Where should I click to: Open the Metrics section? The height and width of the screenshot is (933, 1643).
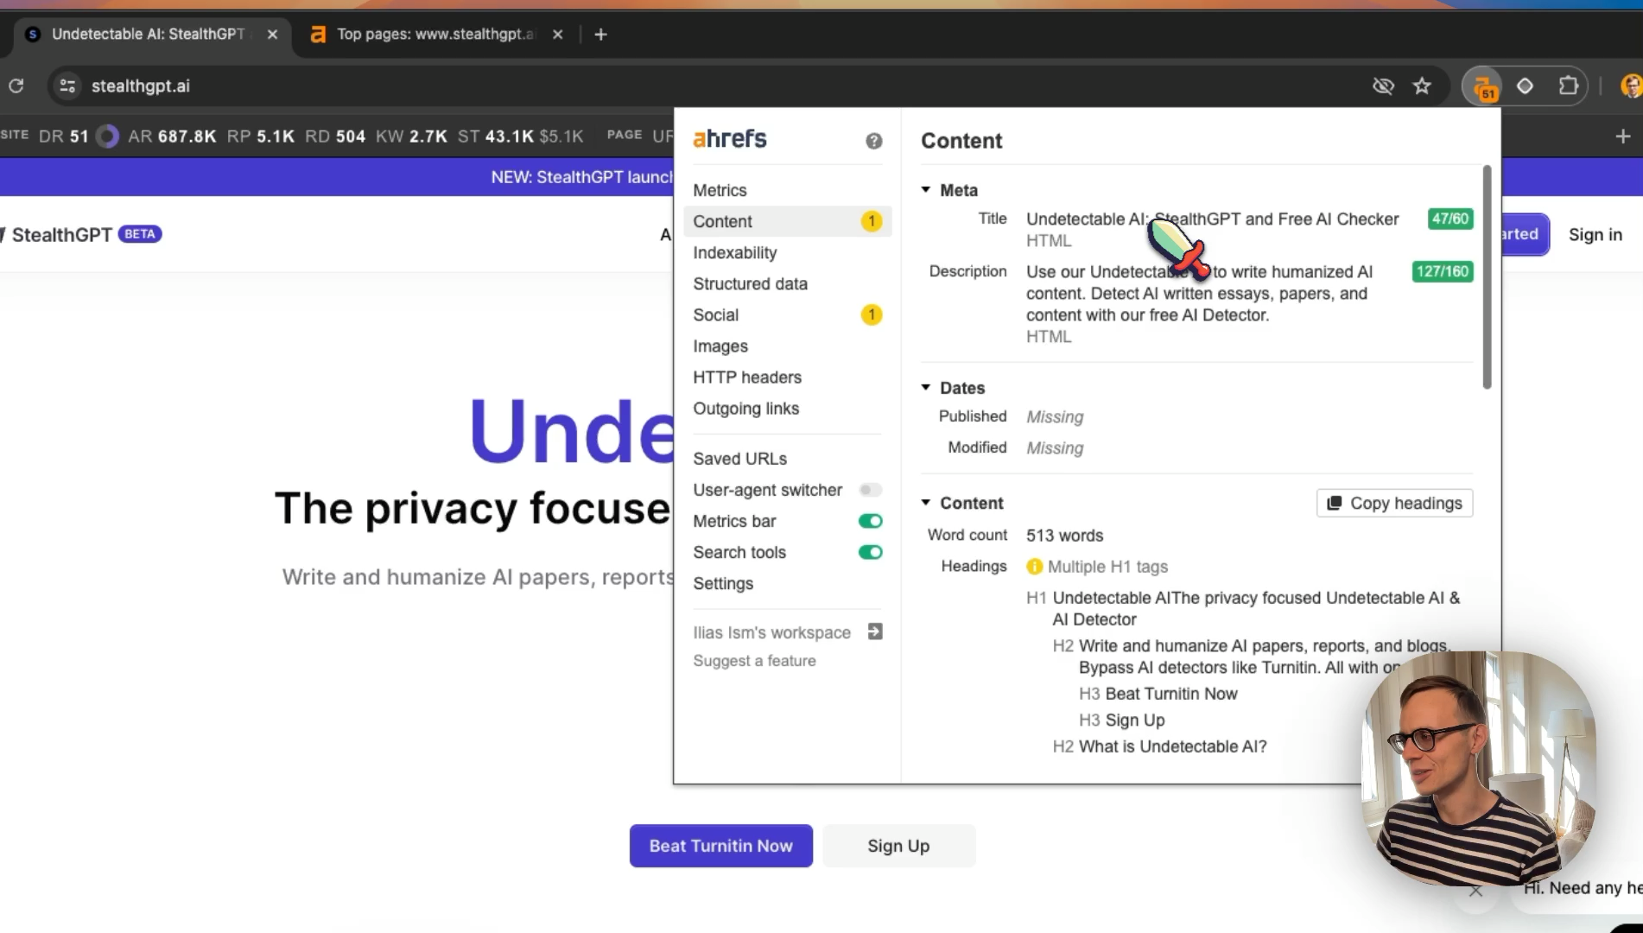tap(720, 190)
